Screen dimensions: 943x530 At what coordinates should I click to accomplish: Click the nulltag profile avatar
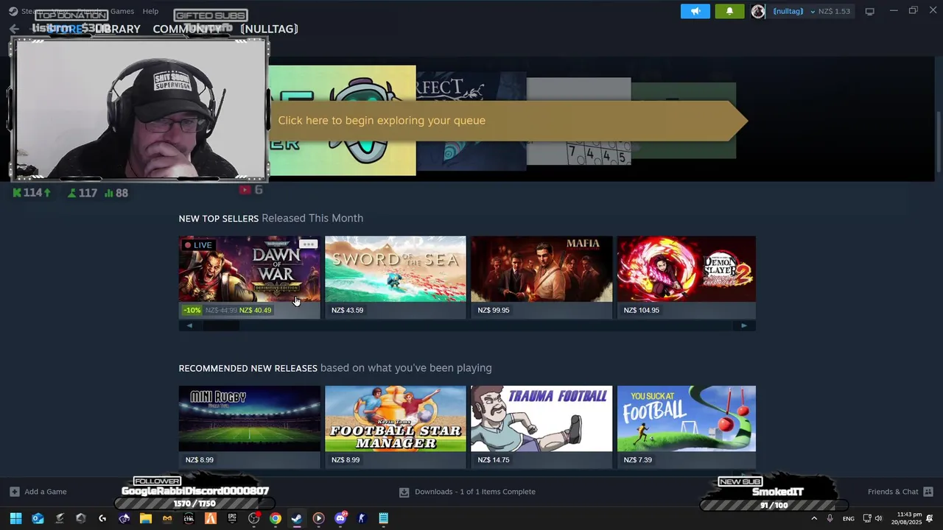click(758, 11)
